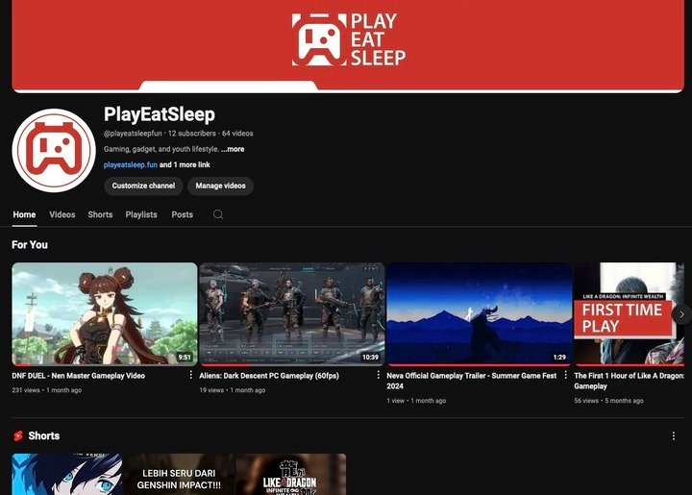Click the For You section heading

point(30,245)
